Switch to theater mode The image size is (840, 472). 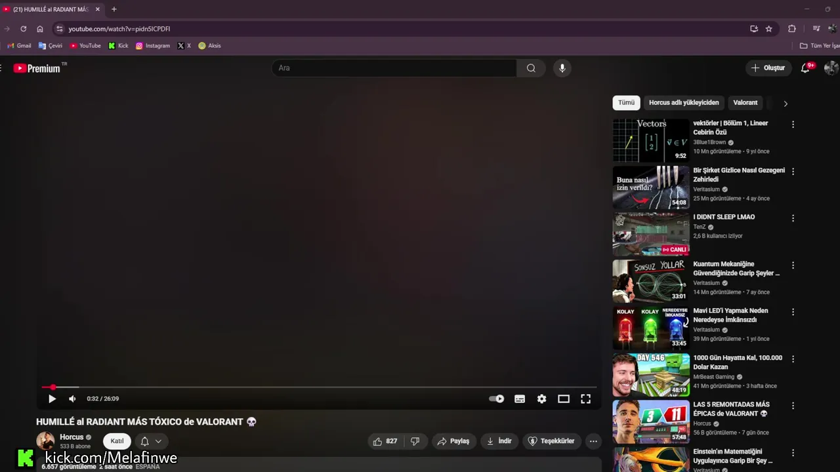[x=564, y=399]
